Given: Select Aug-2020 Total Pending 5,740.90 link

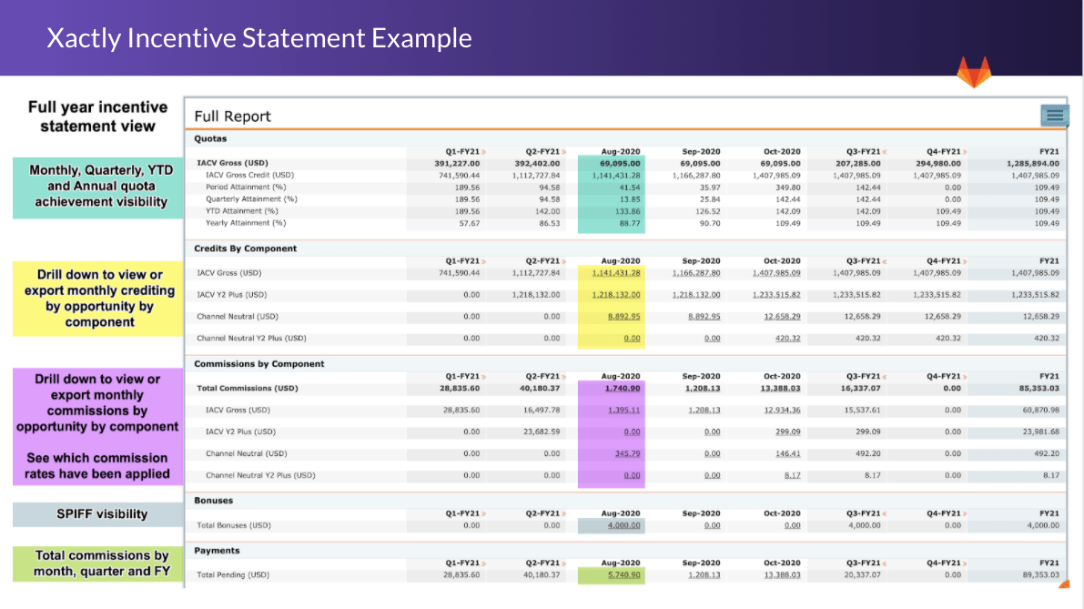Looking at the screenshot, I should 623,575.
